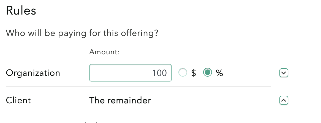This screenshot has height=123, width=321.
Task: Reorder Organization below Client via chevron
Action: [x=284, y=73]
